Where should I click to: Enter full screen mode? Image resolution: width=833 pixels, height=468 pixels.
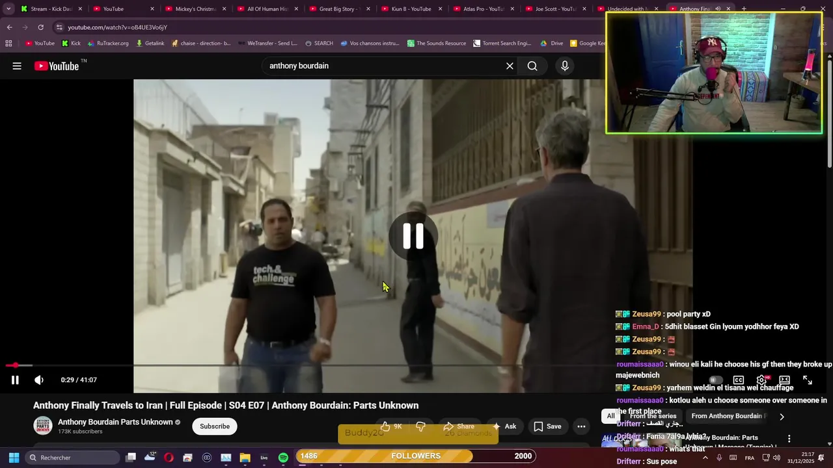click(x=808, y=380)
